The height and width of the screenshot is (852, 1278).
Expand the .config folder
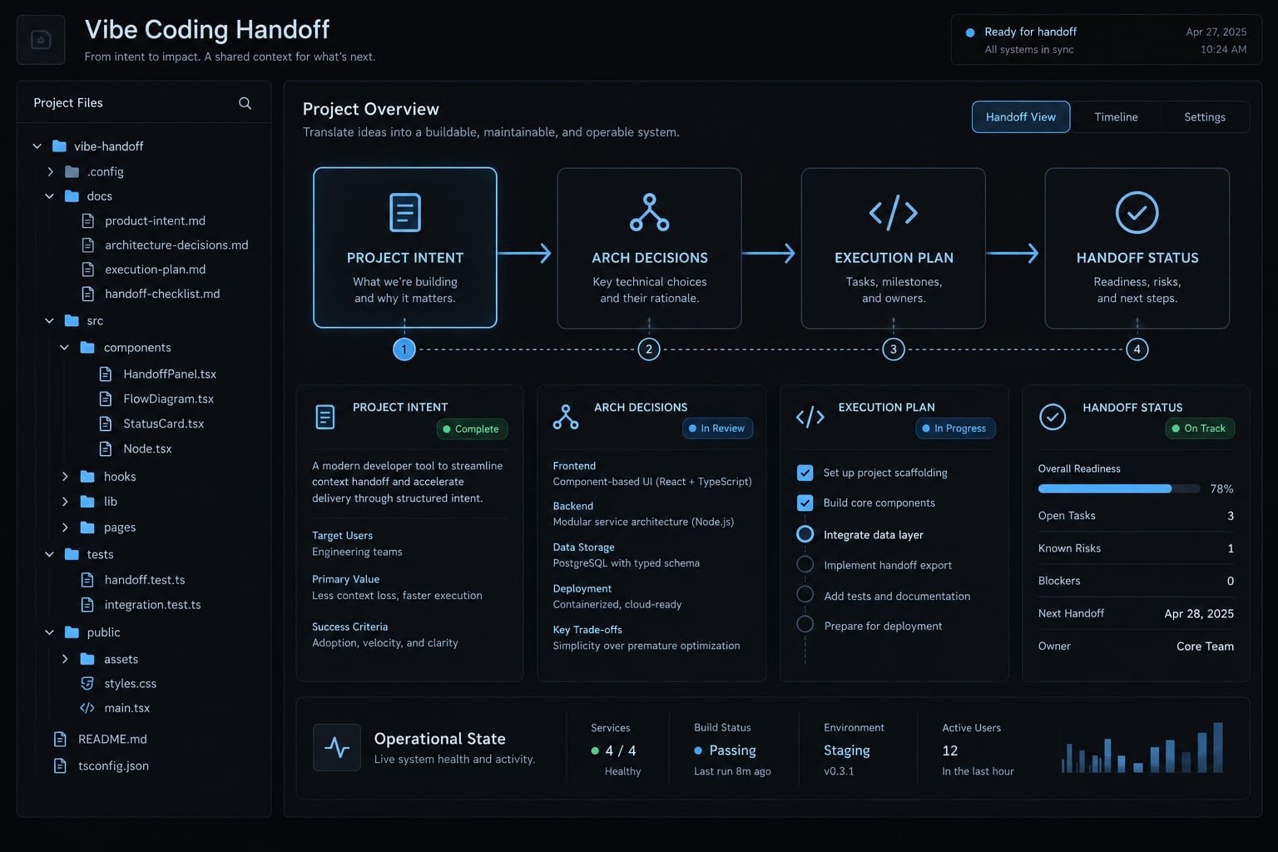tap(50, 171)
